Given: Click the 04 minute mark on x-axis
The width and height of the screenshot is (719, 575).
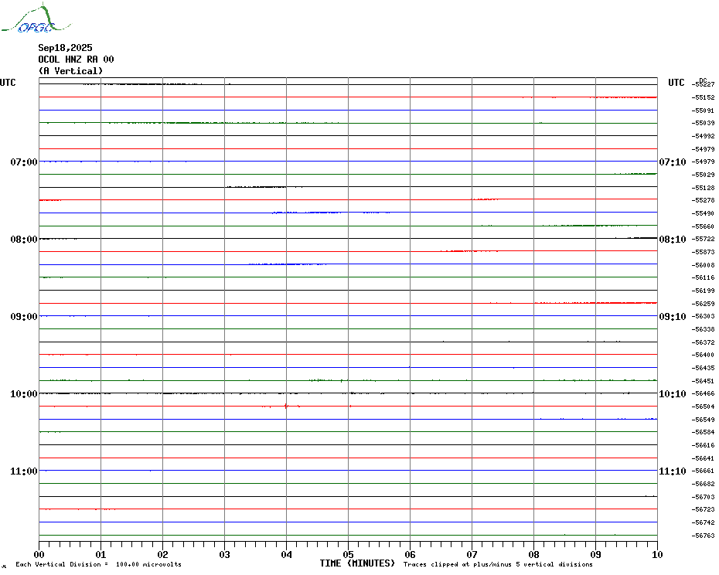Looking at the screenshot, I should coord(287,554).
